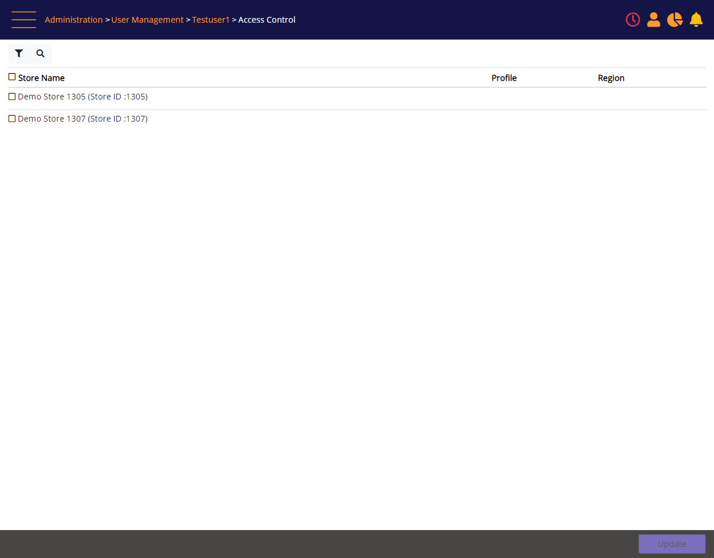Select the Demo Store 1307 (Store ID :1307) text

[x=83, y=119]
